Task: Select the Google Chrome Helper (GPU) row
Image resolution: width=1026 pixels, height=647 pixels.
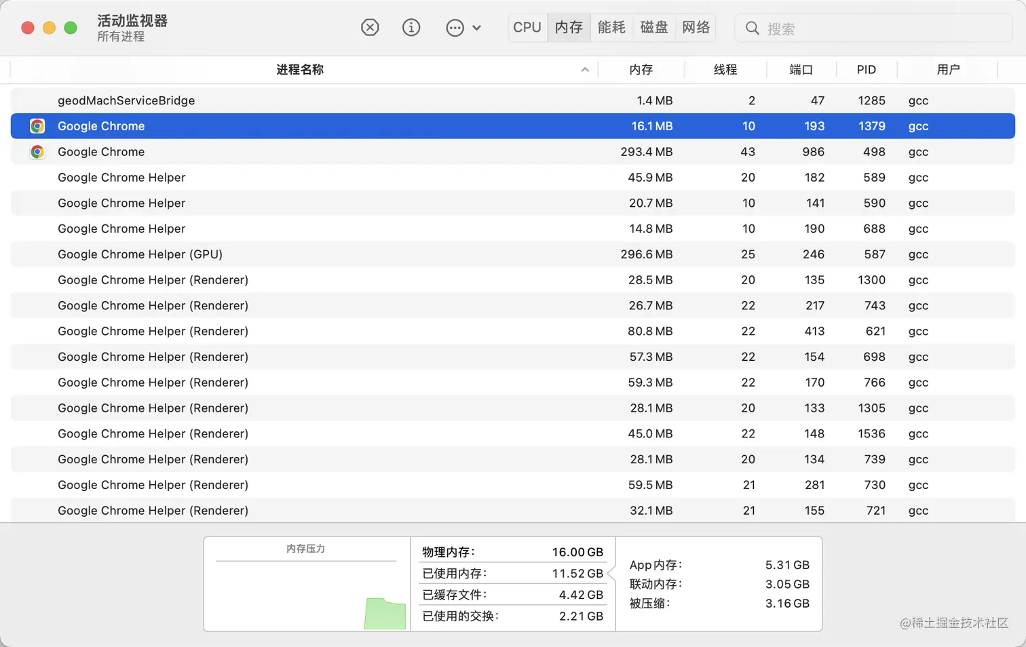Action: 271,254
